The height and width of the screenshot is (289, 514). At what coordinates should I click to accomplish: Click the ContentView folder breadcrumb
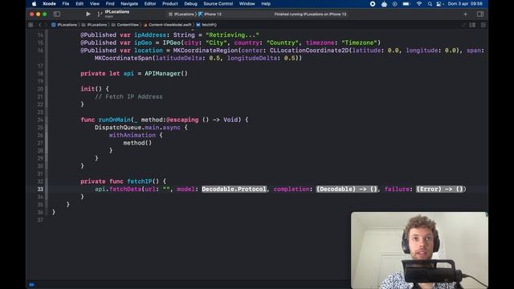[x=125, y=25]
